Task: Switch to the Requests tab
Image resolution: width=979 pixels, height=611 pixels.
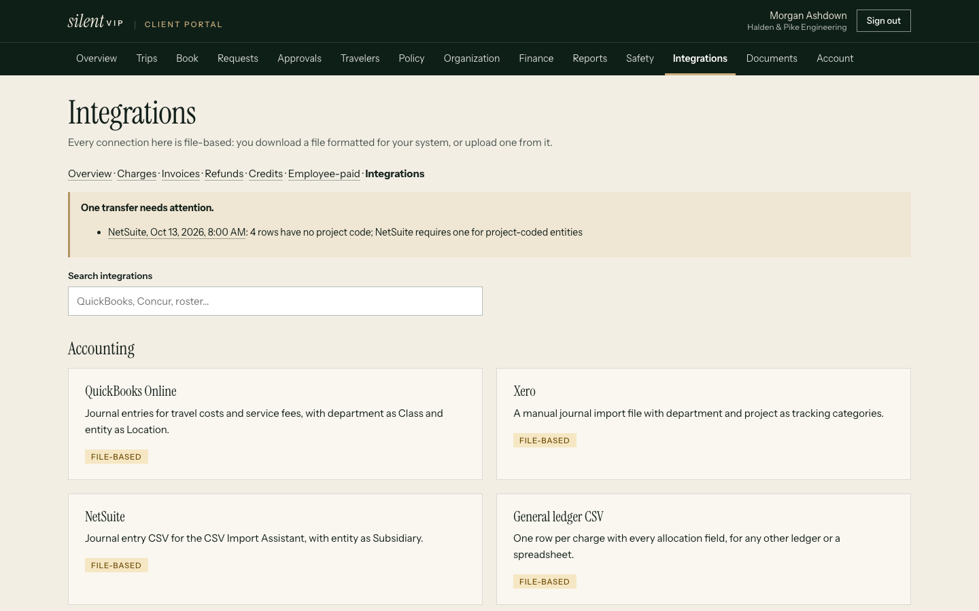Action: tap(238, 58)
